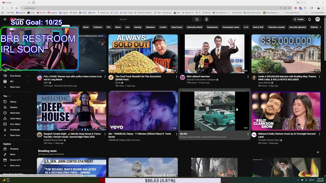Select the Deep House category chip
The height and width of the screenshot is (183, 326).
(177, 27)
